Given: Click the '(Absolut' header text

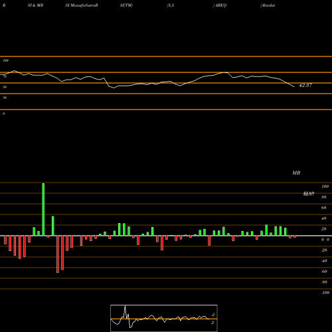Looking at the screenshot, I should click(x=268, y=5).
